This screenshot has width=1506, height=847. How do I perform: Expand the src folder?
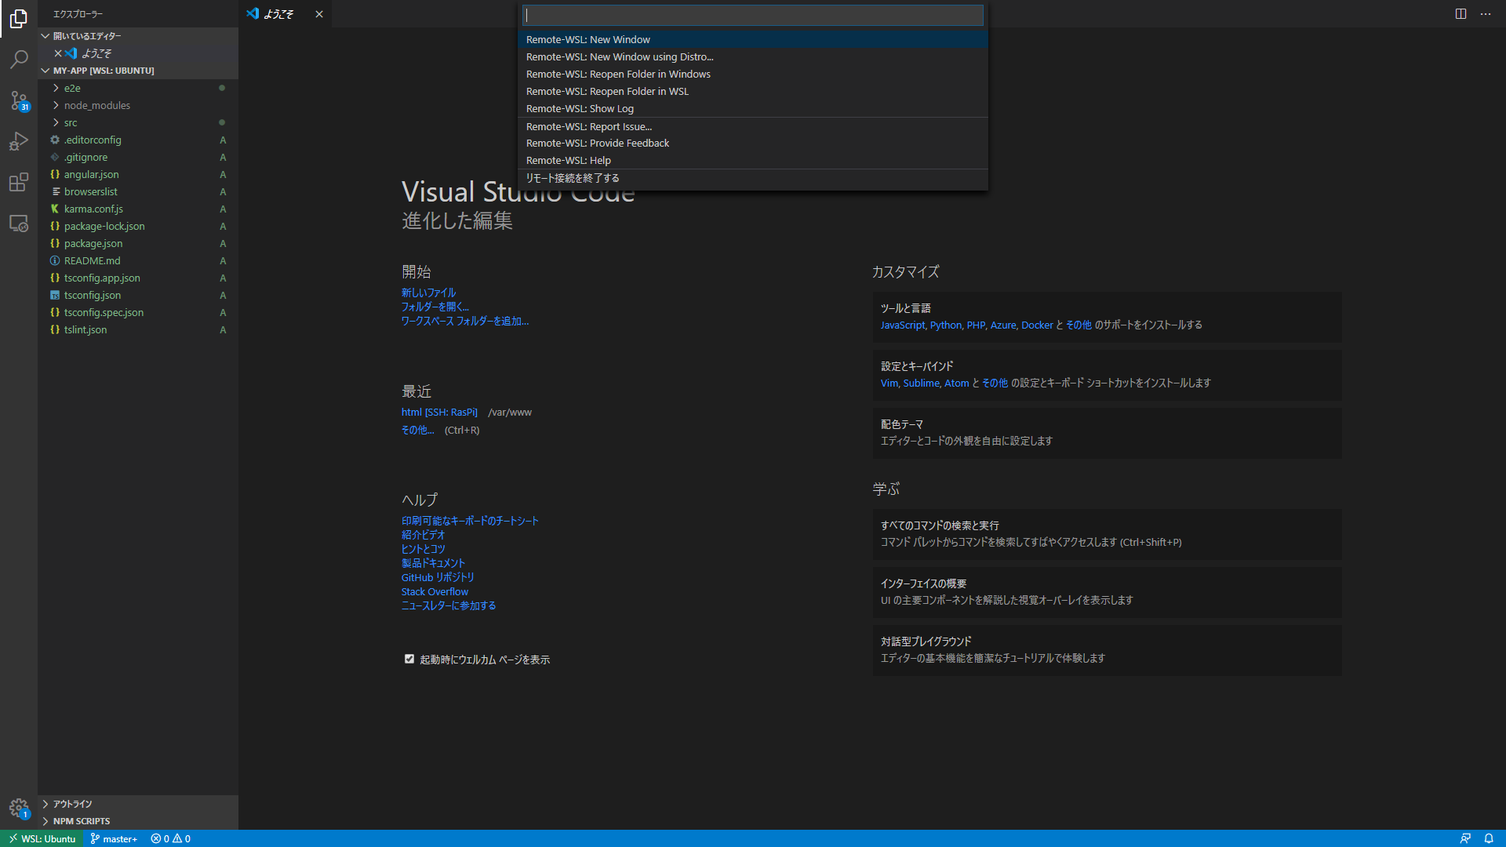pos(71,123)
